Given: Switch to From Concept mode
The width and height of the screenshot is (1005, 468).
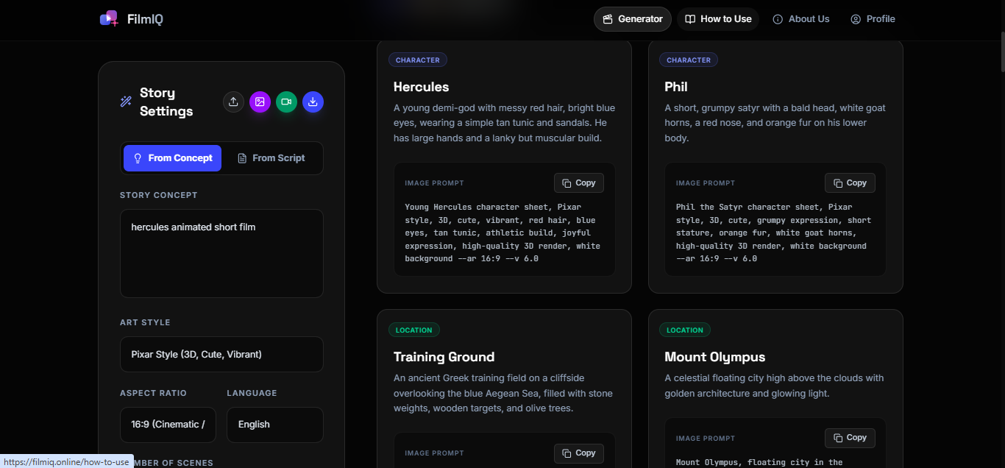Looking at the screenshot, I should [172, 158].
